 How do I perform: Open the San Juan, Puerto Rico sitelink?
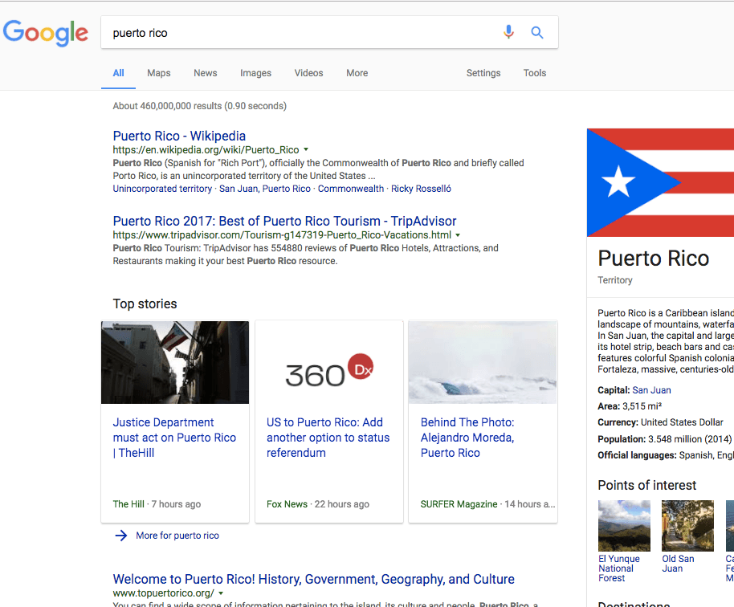pos(265,189)
